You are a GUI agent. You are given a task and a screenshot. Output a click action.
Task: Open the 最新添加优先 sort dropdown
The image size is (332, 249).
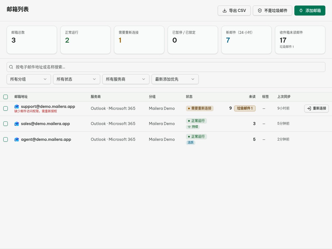[175, 79]
